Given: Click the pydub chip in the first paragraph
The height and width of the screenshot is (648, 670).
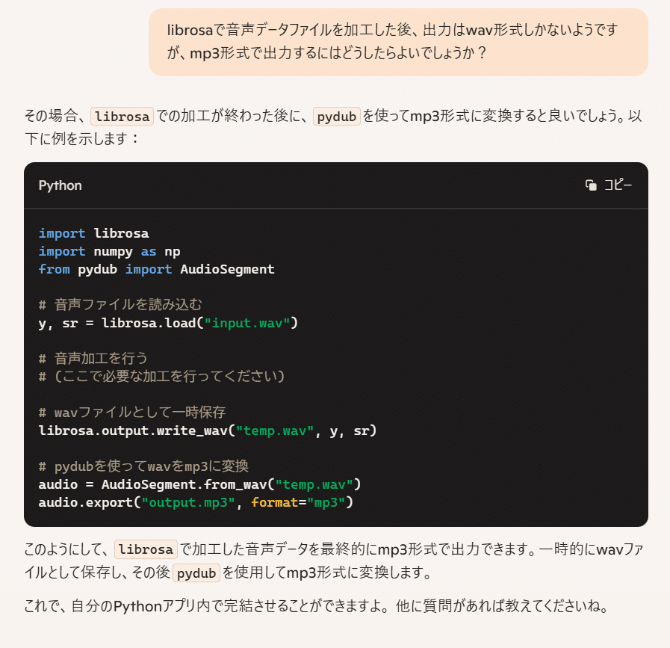Looking at the screenshot, I should tap(336, 117).
